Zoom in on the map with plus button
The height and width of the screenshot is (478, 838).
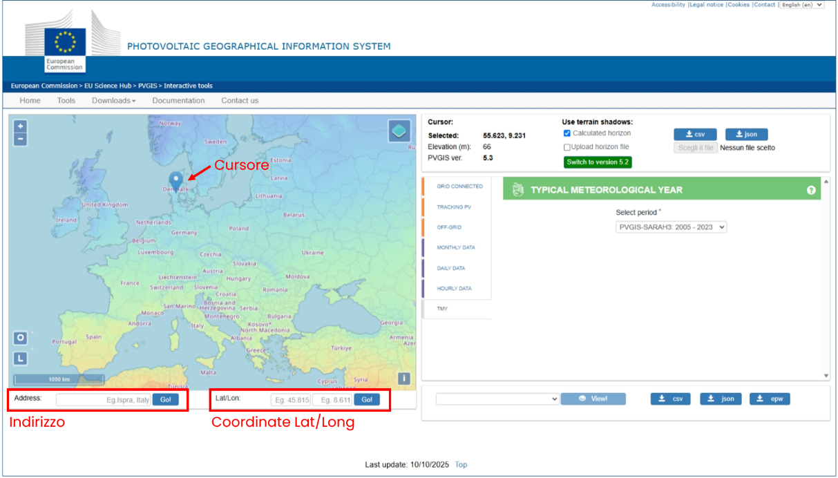21,126
